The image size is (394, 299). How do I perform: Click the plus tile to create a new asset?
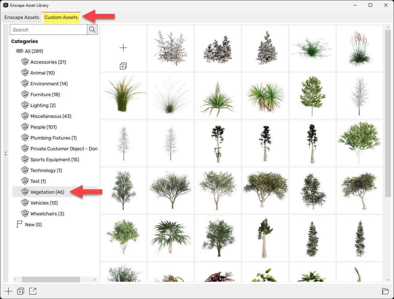tap(123, 48)
